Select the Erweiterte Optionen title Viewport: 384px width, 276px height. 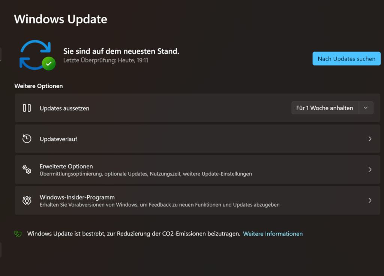[66, 166]
